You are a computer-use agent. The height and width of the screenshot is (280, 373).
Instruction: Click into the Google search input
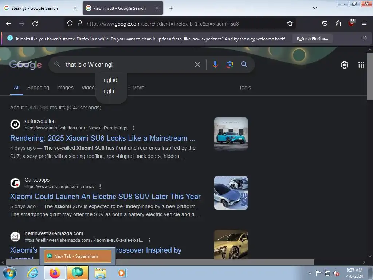point(129,65)
